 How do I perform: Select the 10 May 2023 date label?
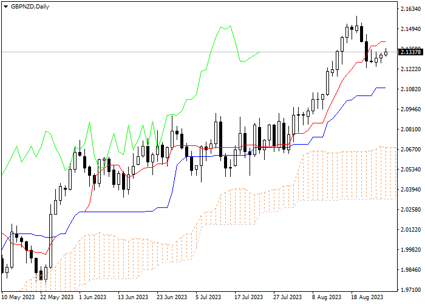tap(18, 297)
